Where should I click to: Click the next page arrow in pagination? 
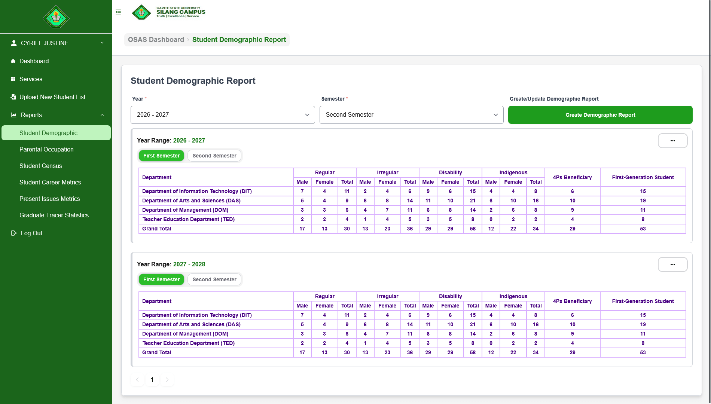[167, 380]
